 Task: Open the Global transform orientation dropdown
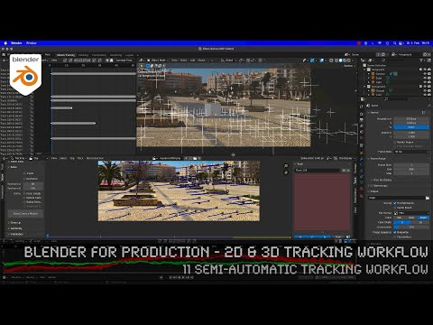pyautogui.click(x=228, y=60)
